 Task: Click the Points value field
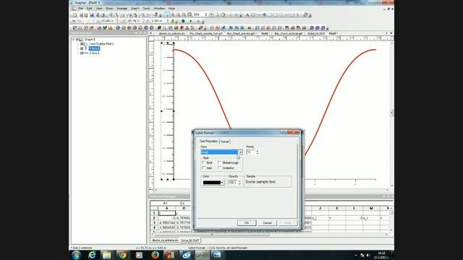[x=251, y=152]
